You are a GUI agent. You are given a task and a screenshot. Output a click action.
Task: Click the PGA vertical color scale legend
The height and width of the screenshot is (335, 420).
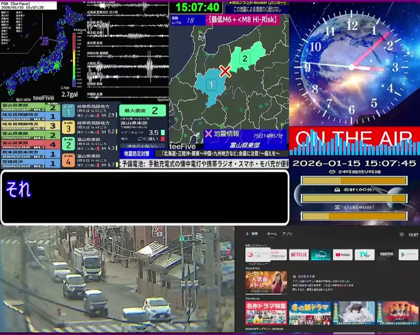click(74, 60)
